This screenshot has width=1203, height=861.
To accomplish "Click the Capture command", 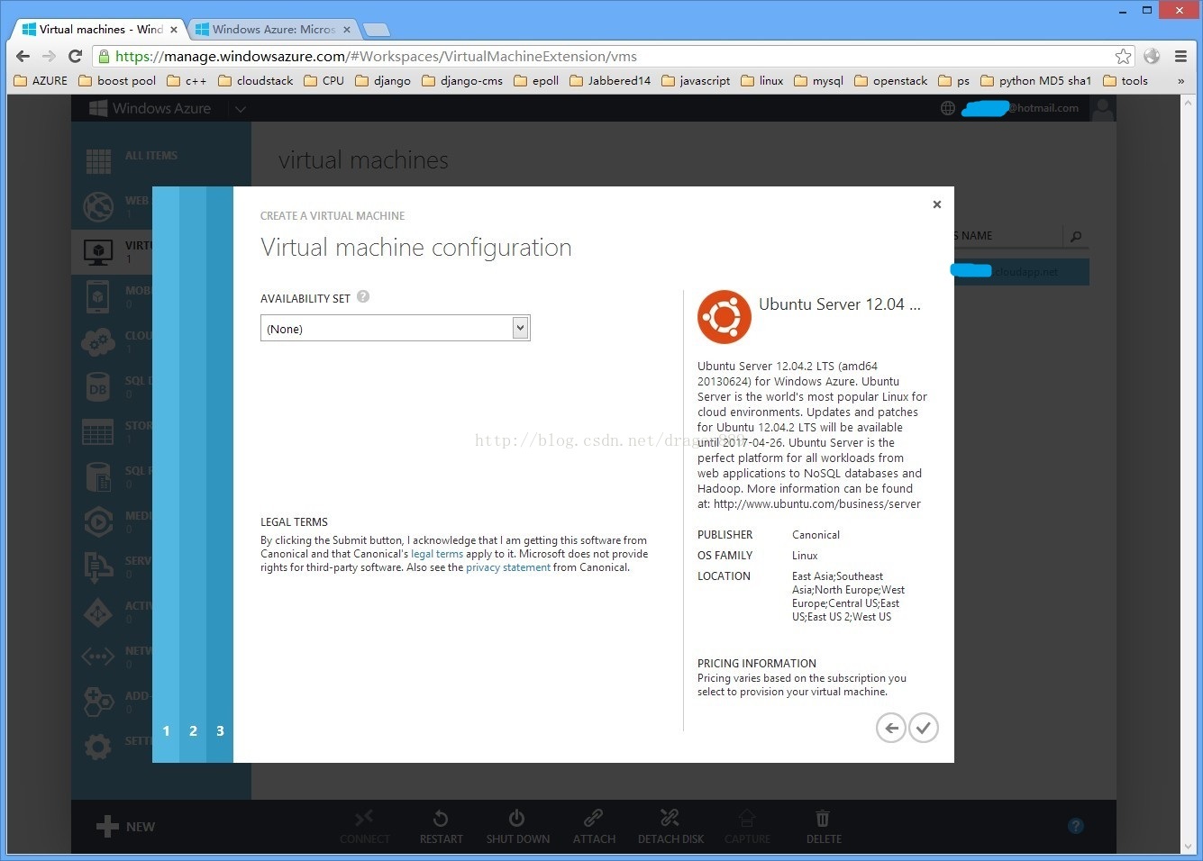I will pyautogui.click(x=747, y=827).
